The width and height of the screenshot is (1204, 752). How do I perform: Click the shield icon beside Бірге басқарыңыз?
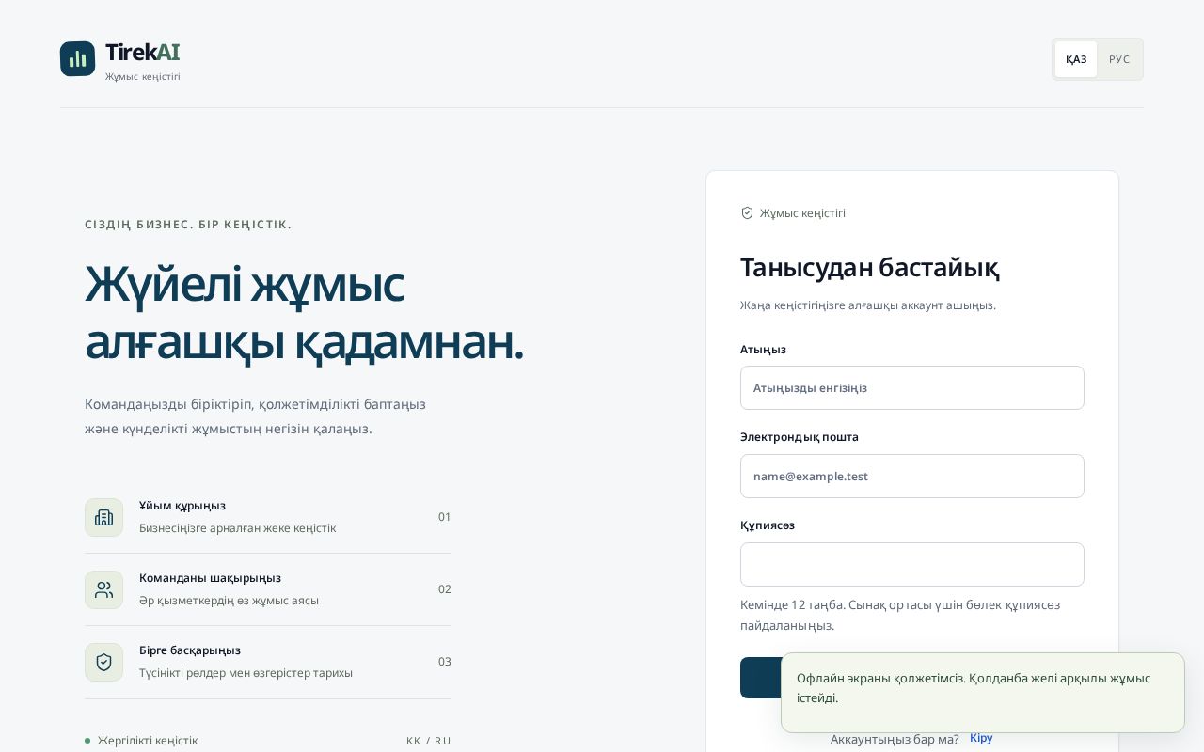(103, 662)
